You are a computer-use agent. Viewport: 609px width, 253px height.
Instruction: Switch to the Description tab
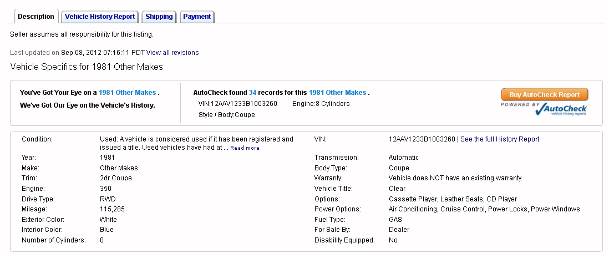35,17
